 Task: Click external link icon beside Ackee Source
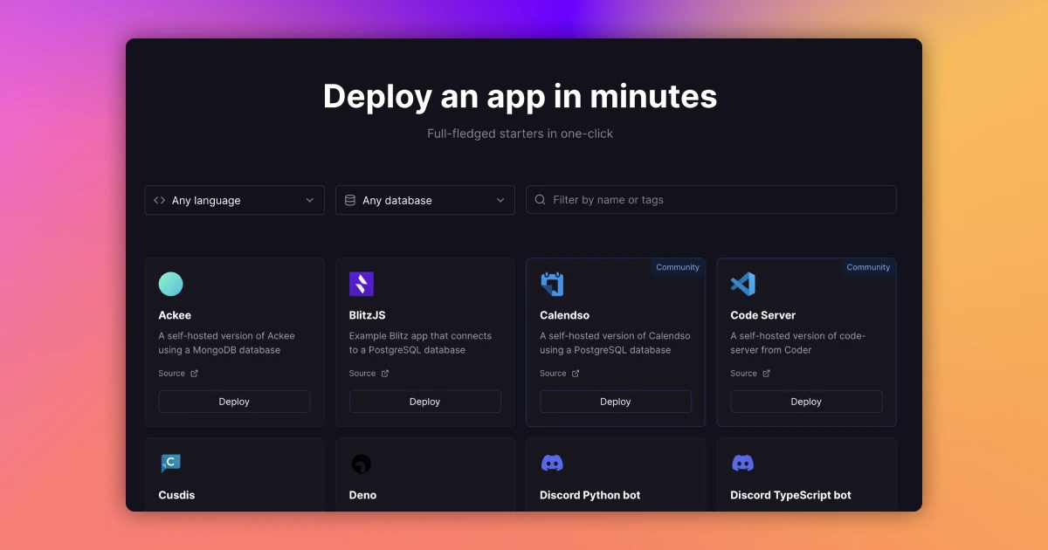[194, 374]
